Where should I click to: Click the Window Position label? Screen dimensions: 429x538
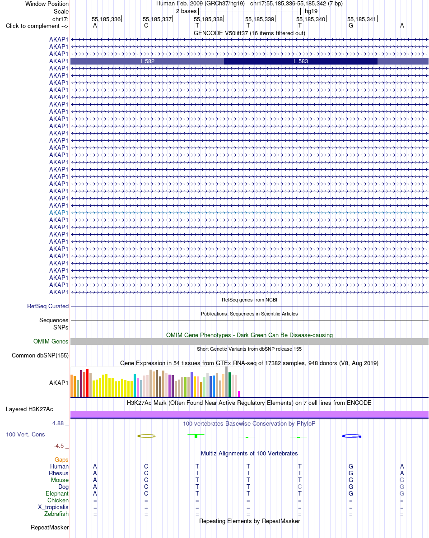pos(47,4)
